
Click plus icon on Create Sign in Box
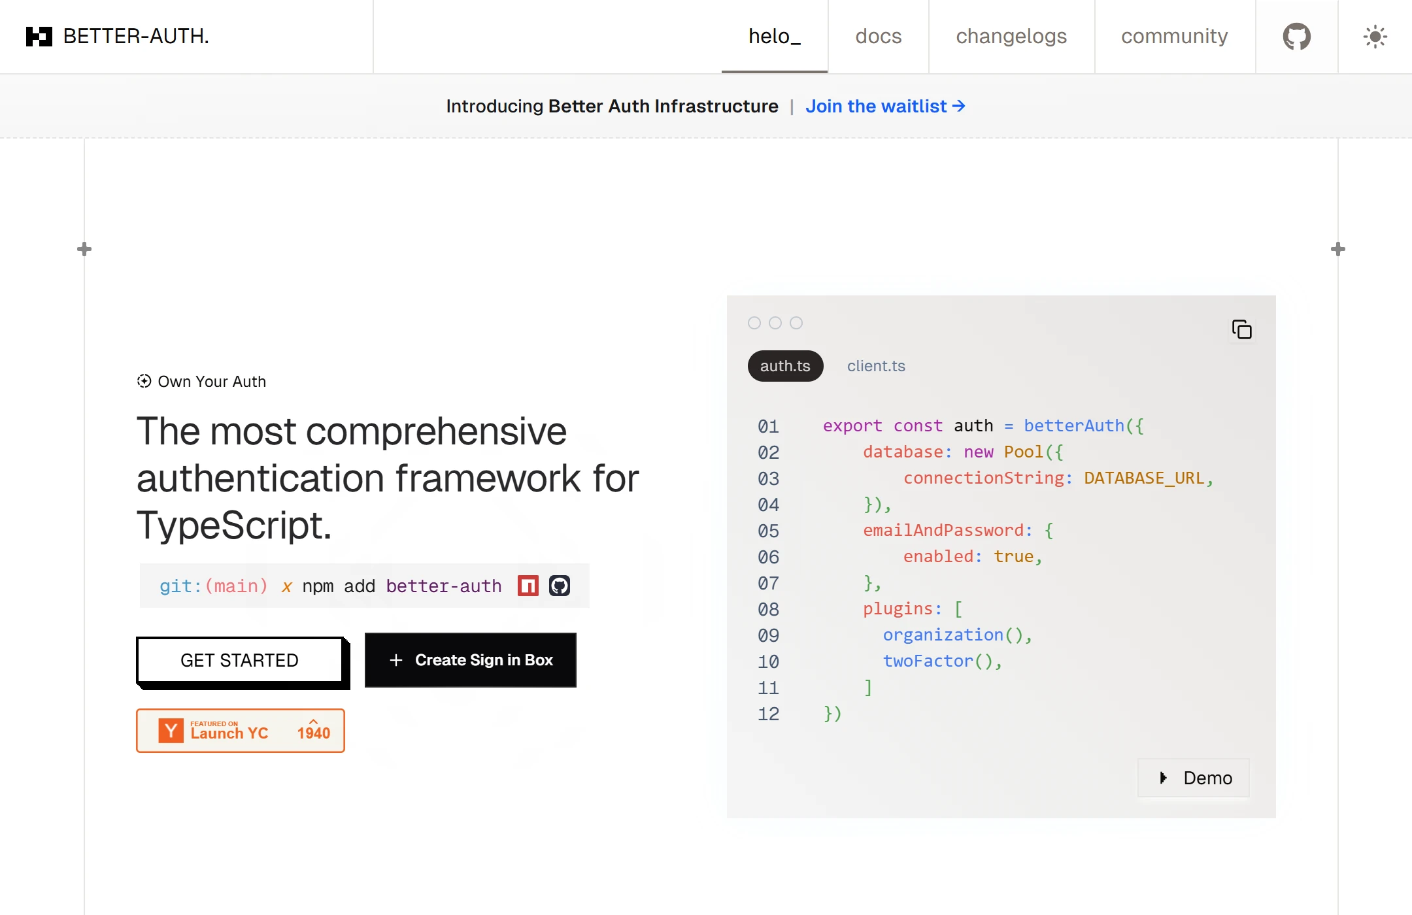point(396,660)
